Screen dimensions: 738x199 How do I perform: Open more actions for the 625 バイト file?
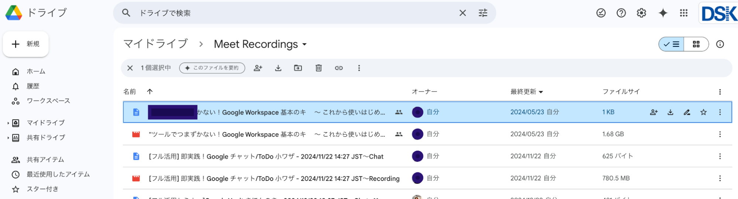coord(720,157)
